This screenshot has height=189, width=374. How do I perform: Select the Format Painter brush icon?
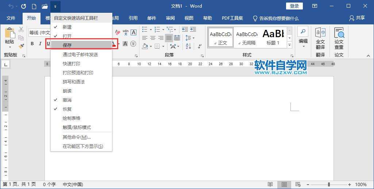[x=21, y=46]
